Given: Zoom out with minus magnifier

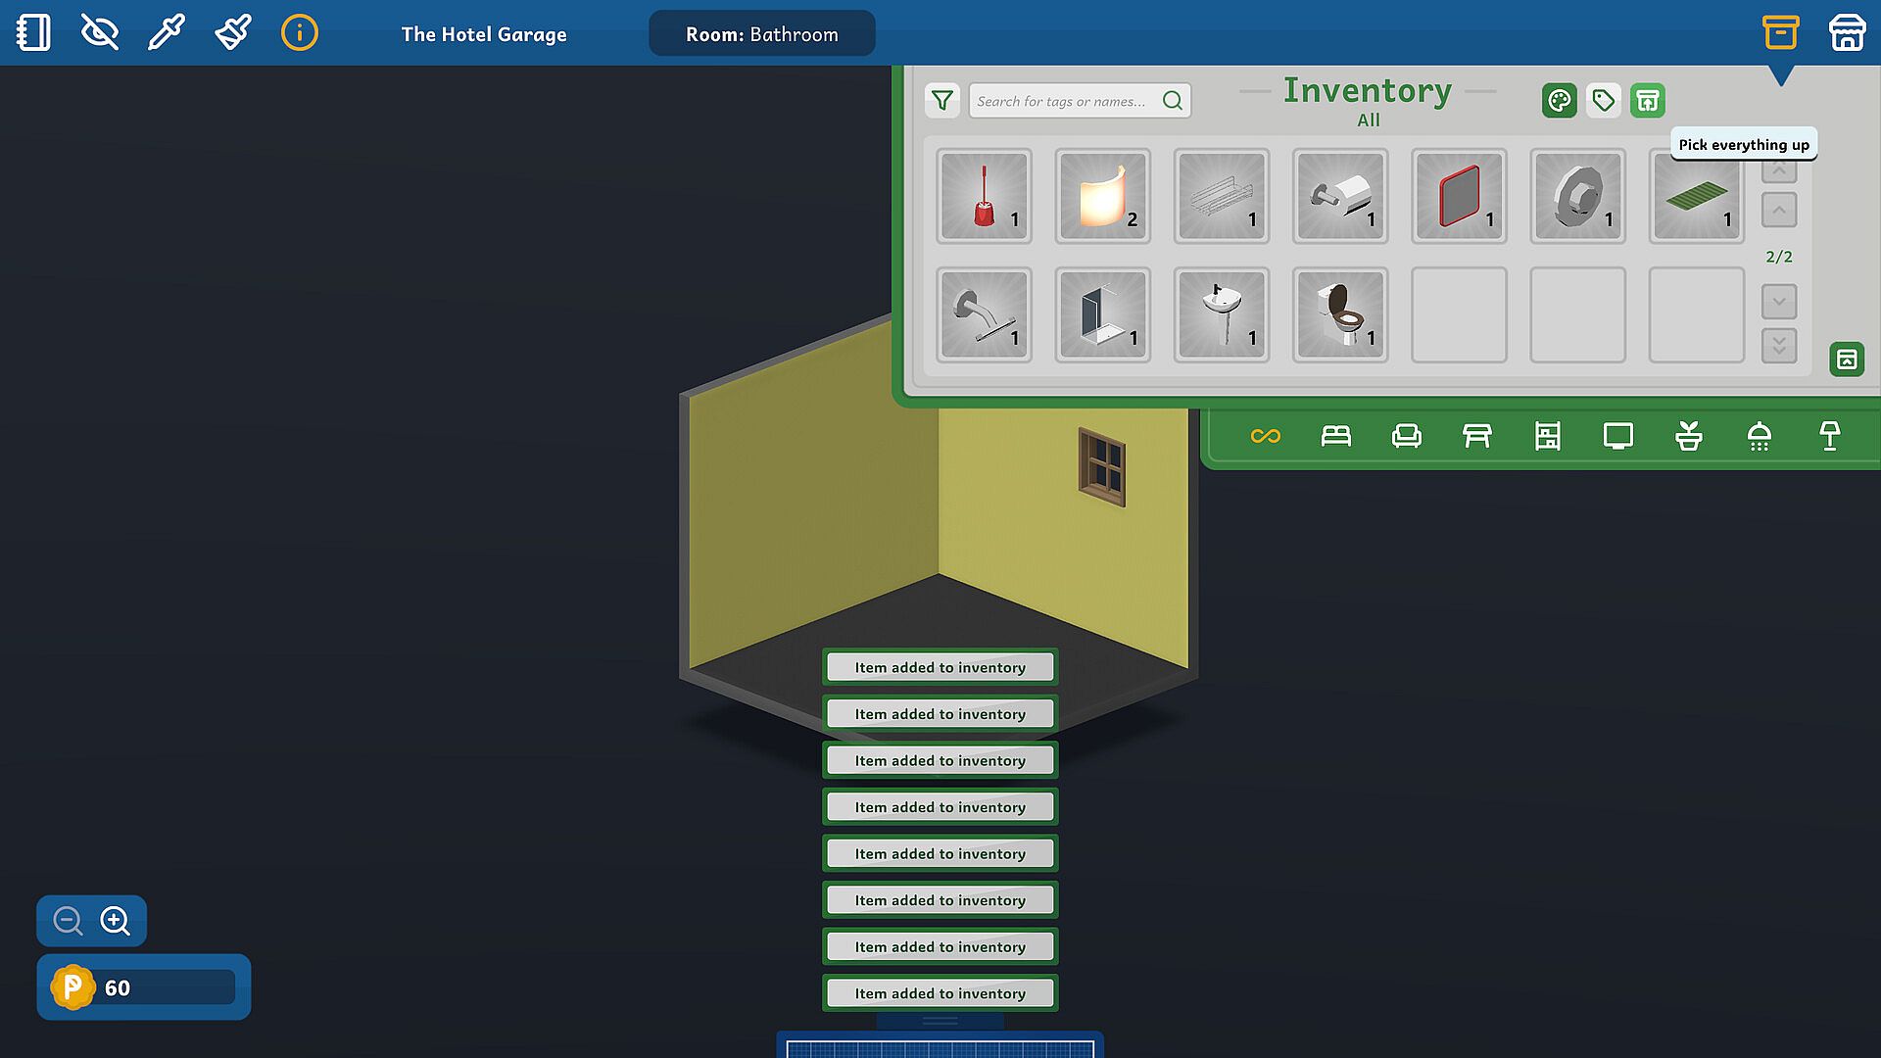Looking at the screenshot, I should [x=68, y=921].
